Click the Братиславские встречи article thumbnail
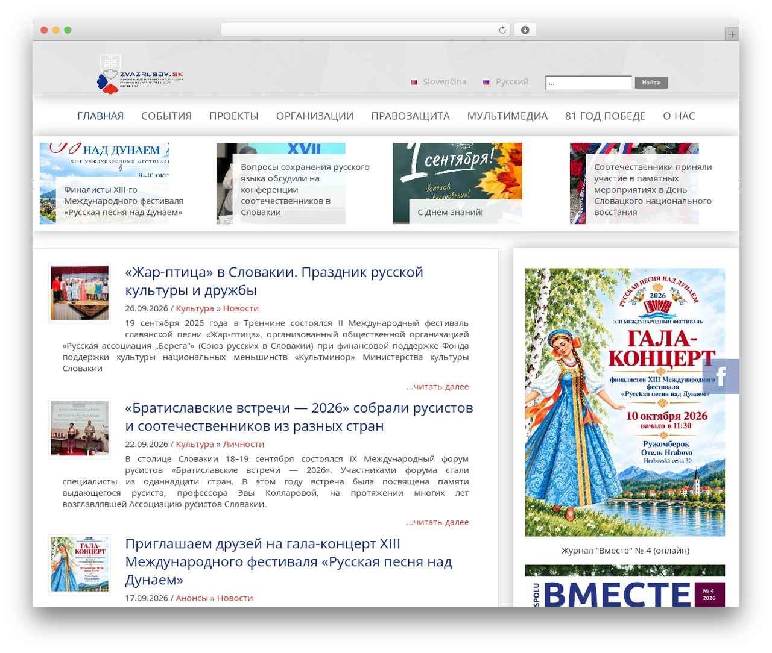 pyautogui.click(x=80, y=428)
